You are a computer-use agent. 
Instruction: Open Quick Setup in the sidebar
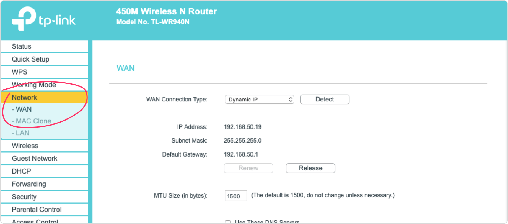[44, 59]
